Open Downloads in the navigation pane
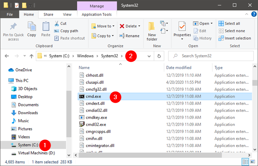This screenshot has height=166, width=258. [24, 113]
